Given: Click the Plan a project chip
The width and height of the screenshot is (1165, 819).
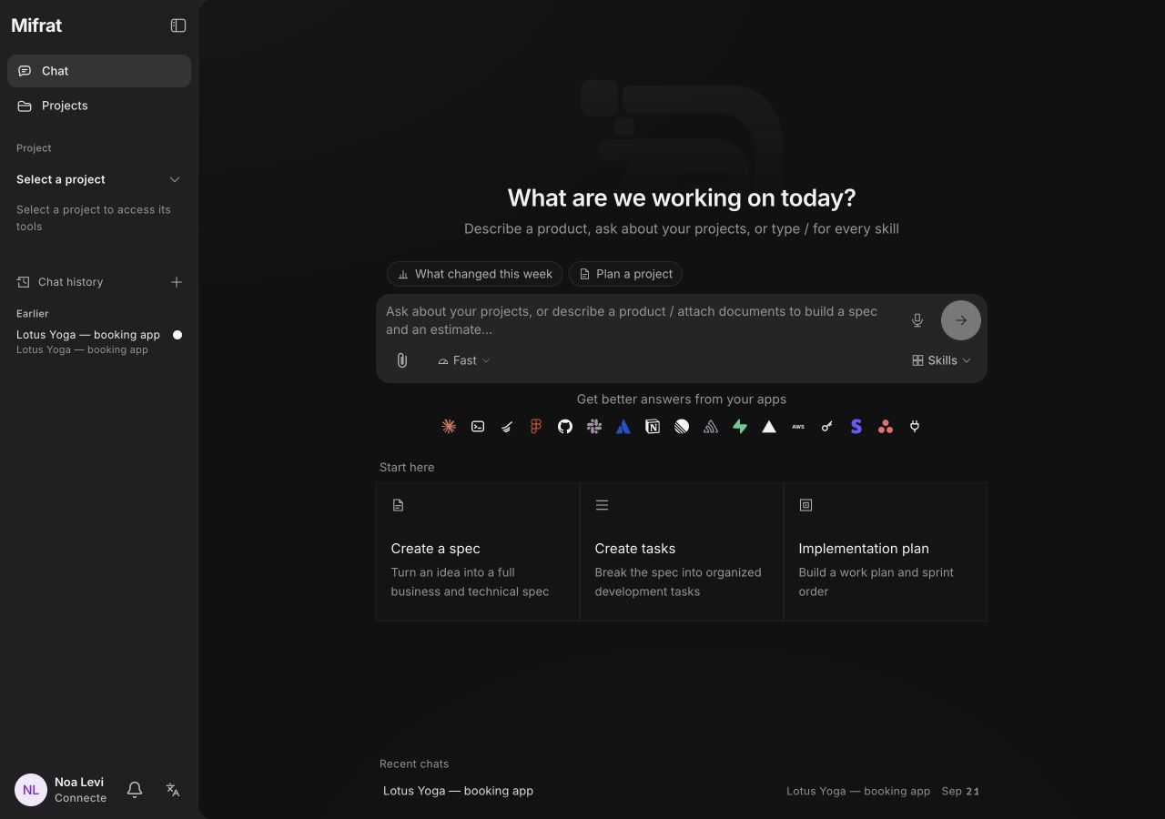Looking at the screenshot, I should pyautogui.click(x=625, y=274).
